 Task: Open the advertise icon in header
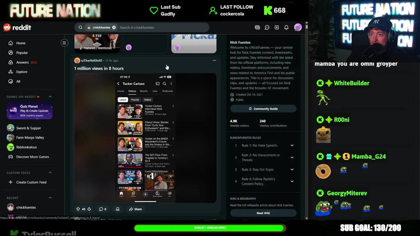click(257, 28)
